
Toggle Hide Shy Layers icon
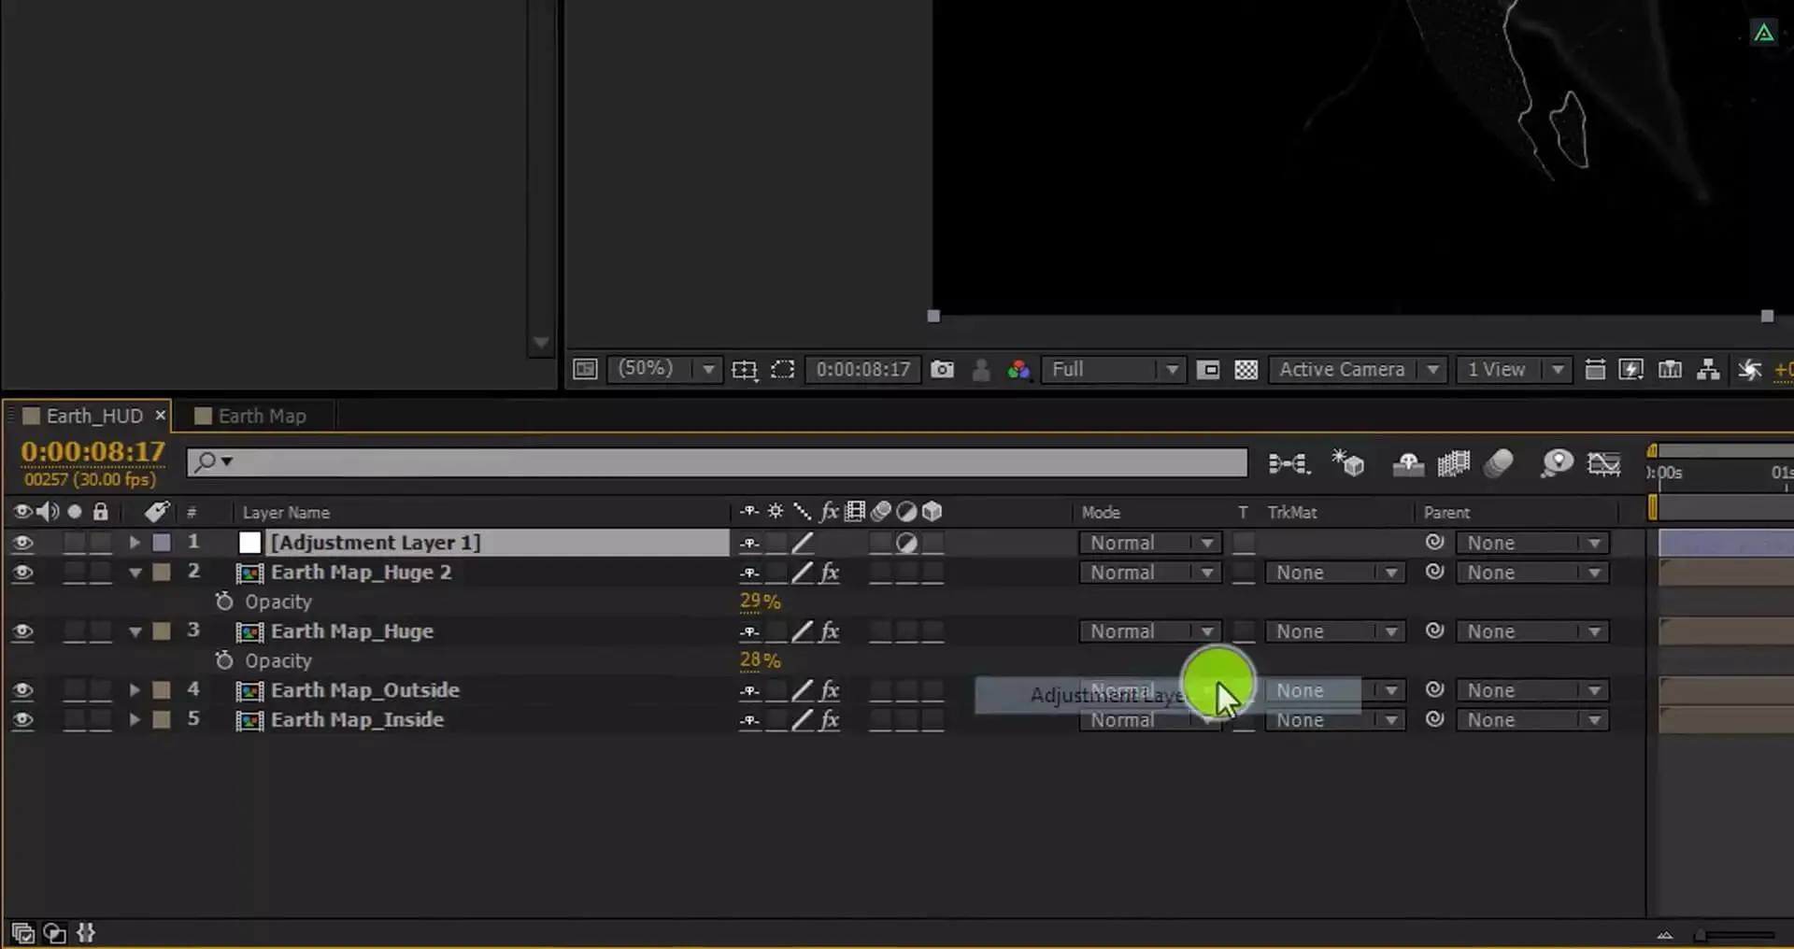click(1408, 463)
